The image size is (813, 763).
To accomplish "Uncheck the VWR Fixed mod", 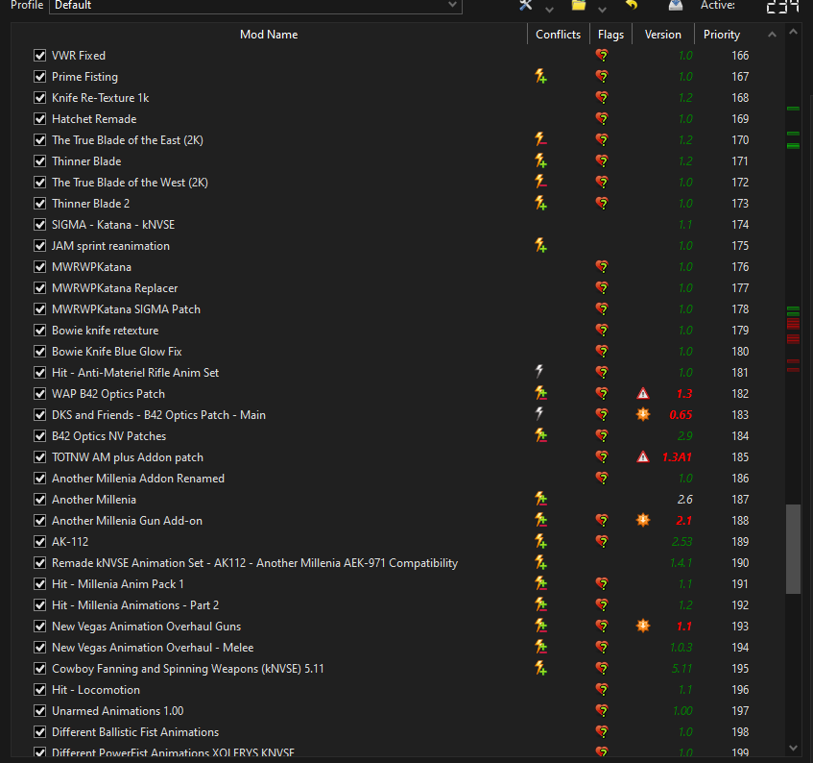I will pos(40,56).
